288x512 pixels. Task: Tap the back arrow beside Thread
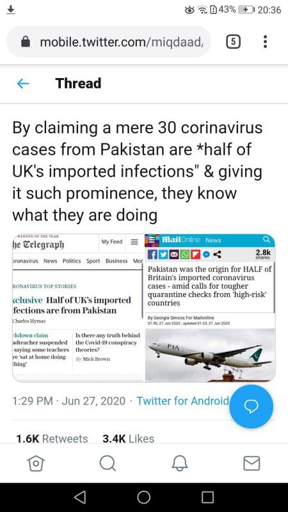[x=23, y=84]
